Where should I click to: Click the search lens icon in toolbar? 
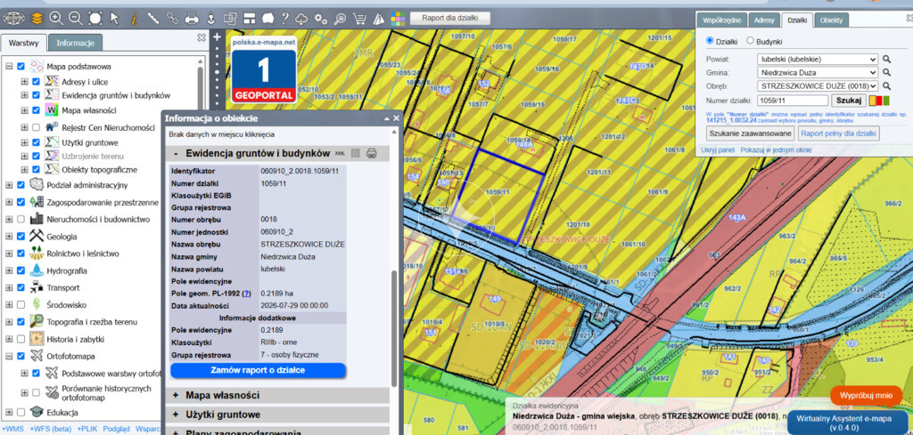click(341, 19)
